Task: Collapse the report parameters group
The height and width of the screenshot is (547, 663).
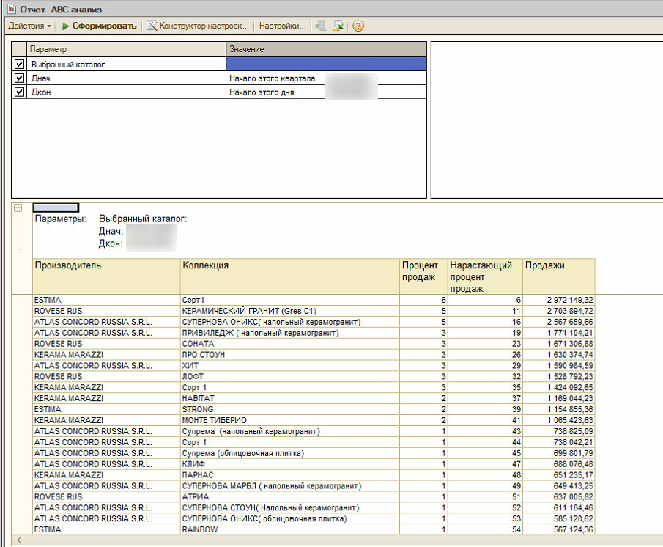Action: [x=18, y=208]
